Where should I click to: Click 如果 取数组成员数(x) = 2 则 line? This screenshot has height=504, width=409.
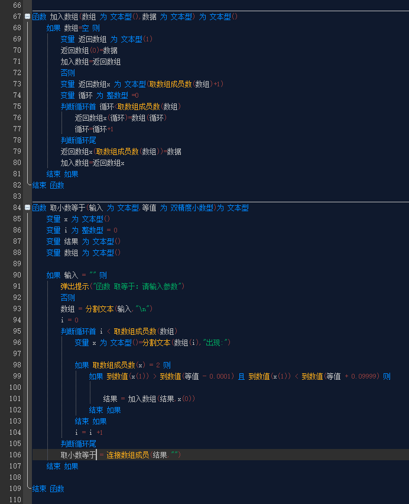point(122,366)
